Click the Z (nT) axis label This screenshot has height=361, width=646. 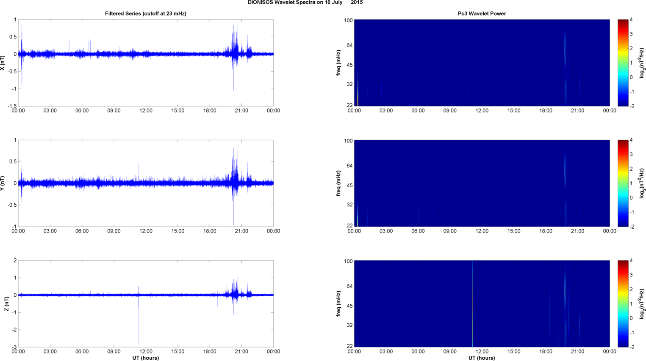click(x=6, y=304)
